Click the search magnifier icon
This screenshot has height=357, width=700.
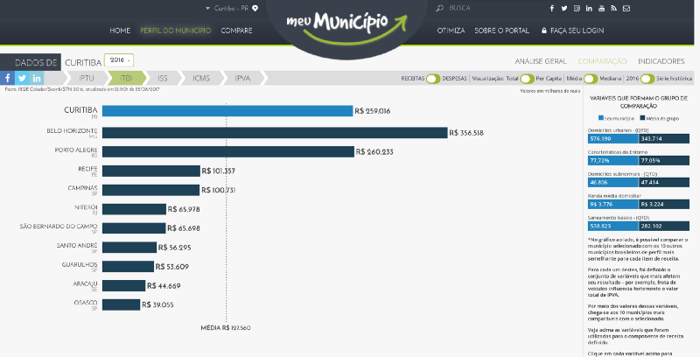tap(440, 8)
